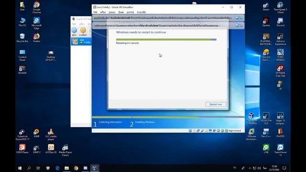The width and height of the screenshot is (306, 172).
Task: Open the Input menu, fourth in VM menu bar
Action: (121, 12)
